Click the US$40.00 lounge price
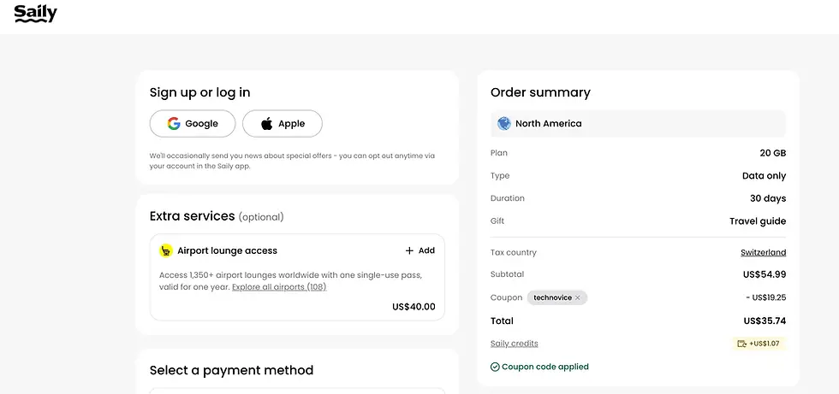 tap(414, 307)
